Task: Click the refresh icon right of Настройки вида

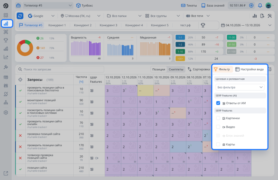Action: tap(270, 69)
